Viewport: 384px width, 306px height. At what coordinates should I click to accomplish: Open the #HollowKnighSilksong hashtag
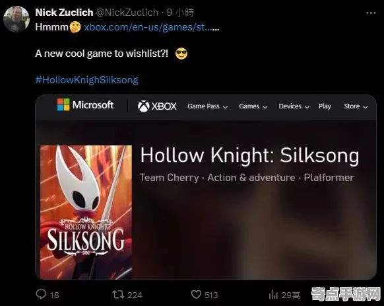(87, 80)
